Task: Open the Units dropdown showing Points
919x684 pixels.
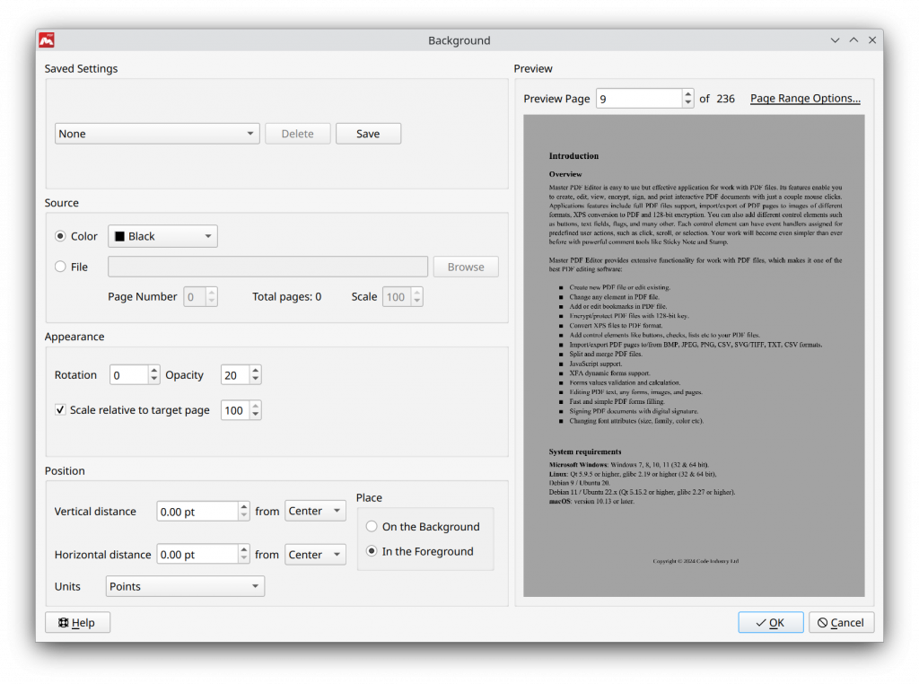Action: 184,585
